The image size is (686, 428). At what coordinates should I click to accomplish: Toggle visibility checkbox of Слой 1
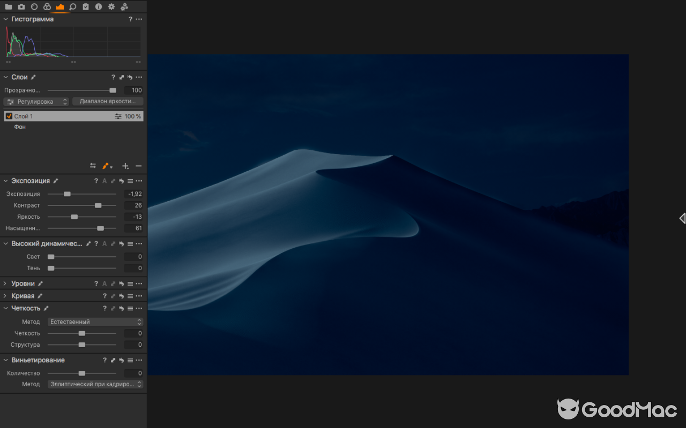coord(8,116)
